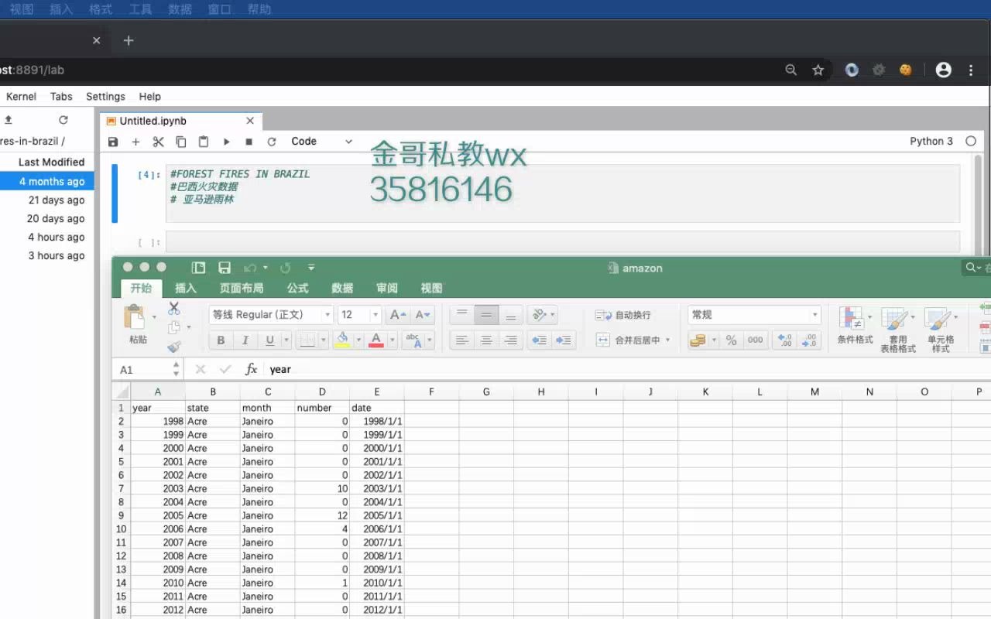This screenshot has height=619, width=991.
Task: Open the Kernel menu
Action: pos(21,96)
